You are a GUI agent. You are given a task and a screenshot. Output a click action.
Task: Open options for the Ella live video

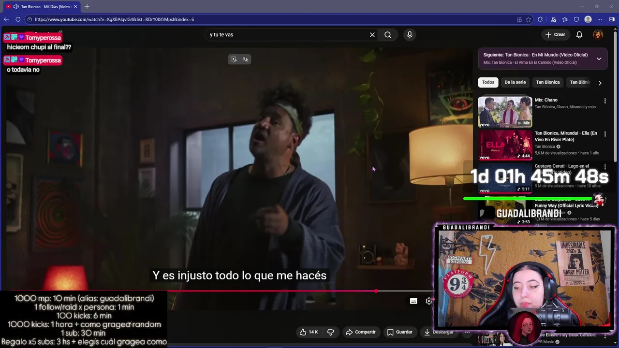coord(605,134)
